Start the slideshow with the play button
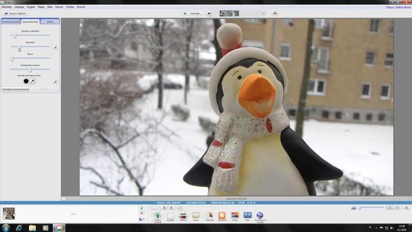412x232 pixels. [x=192, y=13]
